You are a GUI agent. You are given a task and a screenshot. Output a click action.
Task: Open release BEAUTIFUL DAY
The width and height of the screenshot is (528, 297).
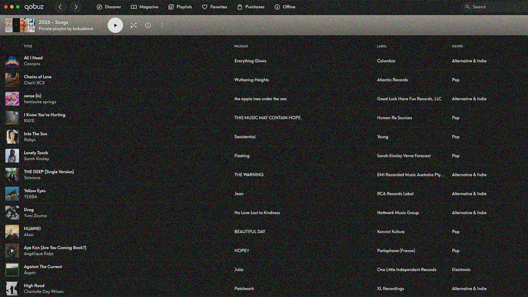pos(250,231)
